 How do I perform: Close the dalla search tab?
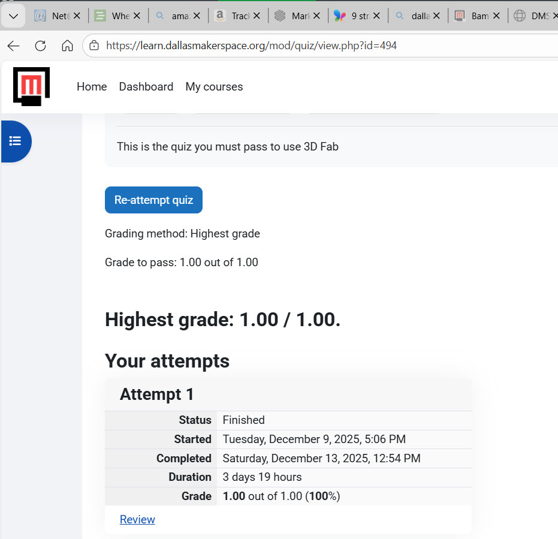pyautogui.click(x=437, y=16)
